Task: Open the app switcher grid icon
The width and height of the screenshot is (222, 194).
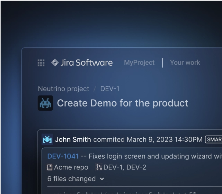Action: point(41,63)
